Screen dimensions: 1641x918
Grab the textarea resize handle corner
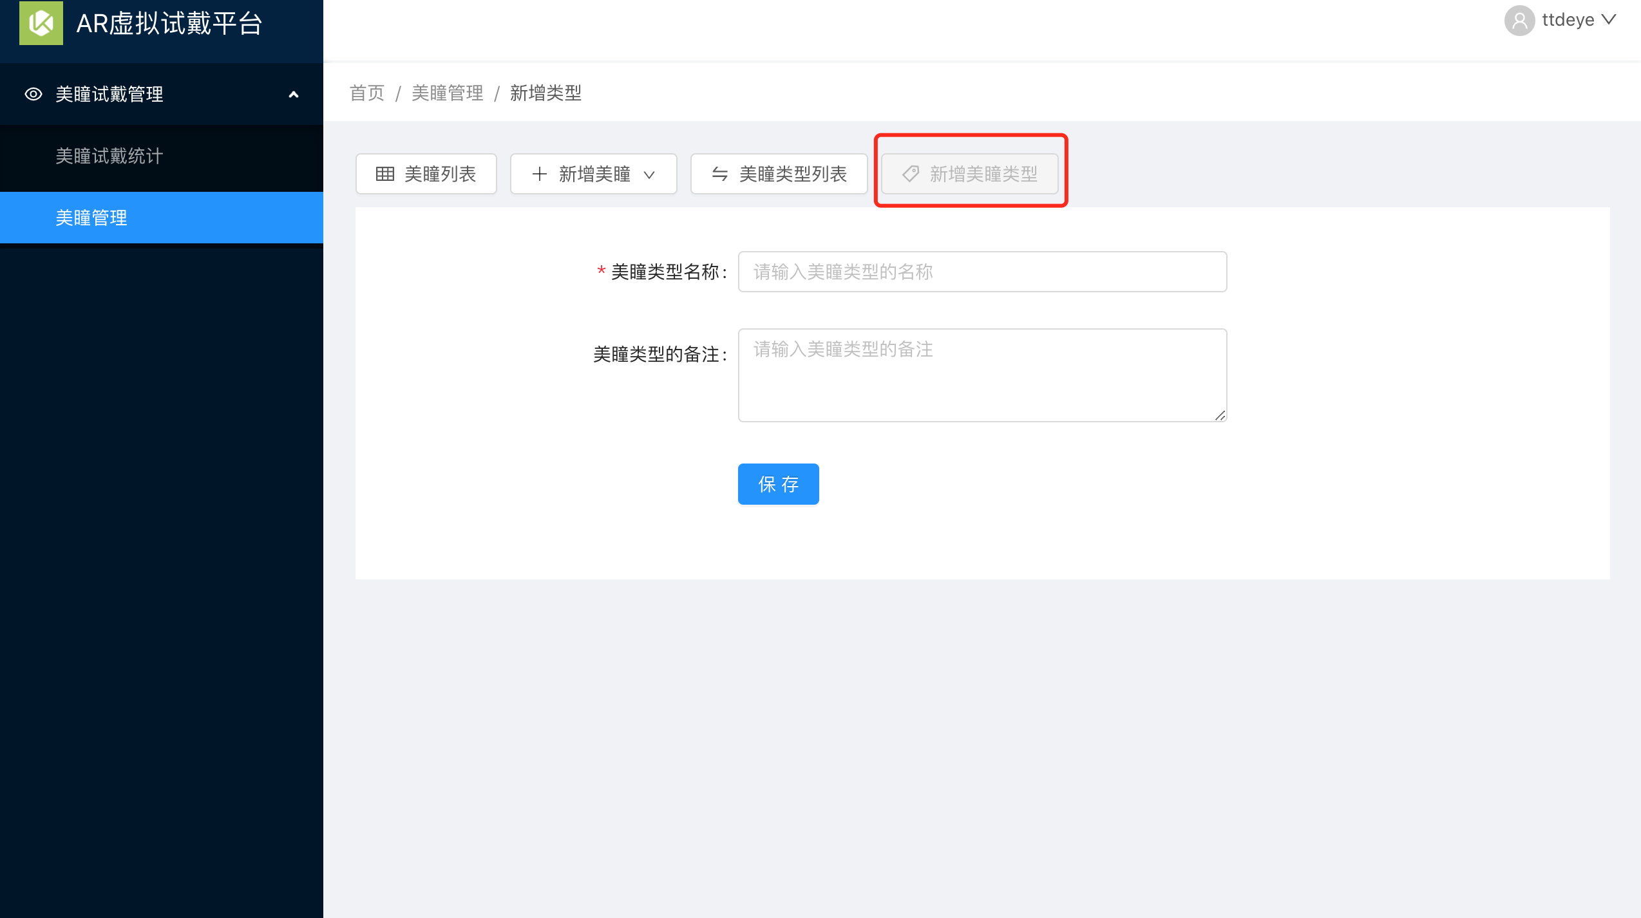(1220, 415)
